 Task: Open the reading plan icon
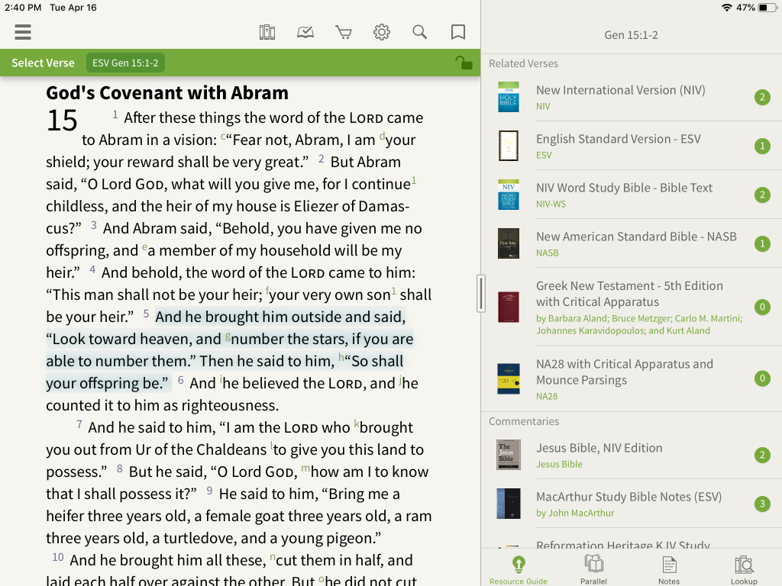[305, 32]
